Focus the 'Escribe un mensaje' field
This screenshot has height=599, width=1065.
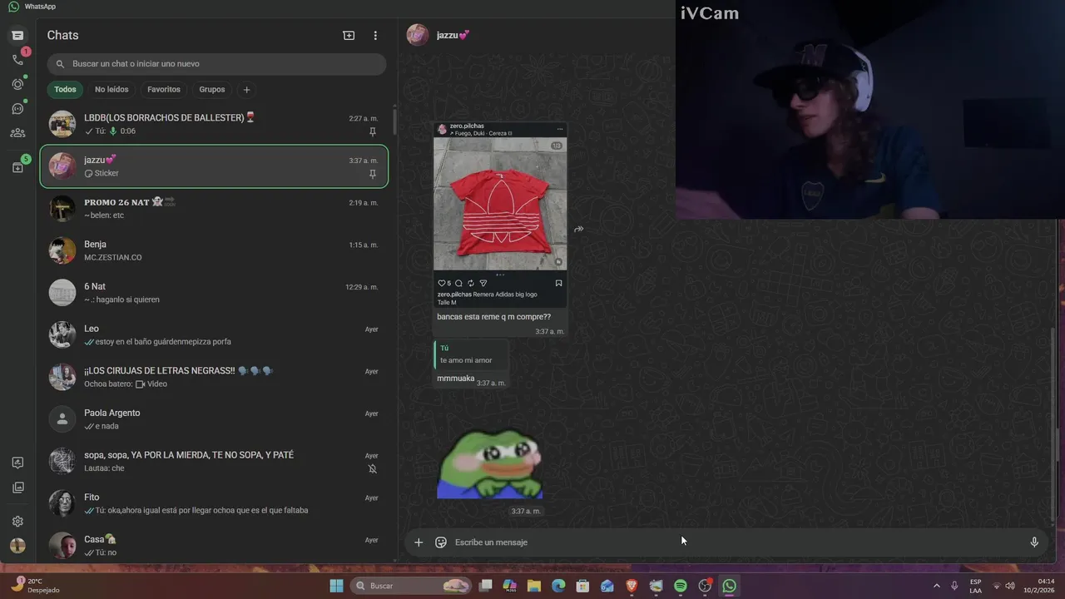point(736,542)
